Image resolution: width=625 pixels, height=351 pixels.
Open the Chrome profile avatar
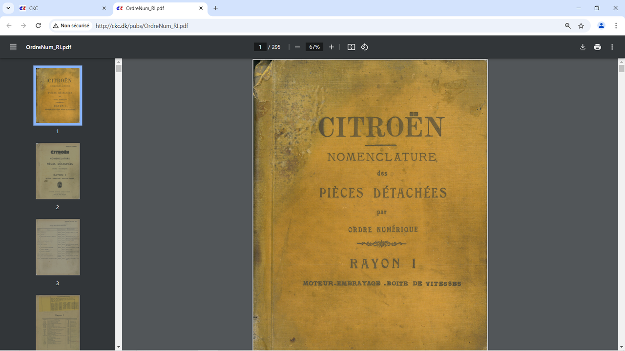(x=602, y=26)
